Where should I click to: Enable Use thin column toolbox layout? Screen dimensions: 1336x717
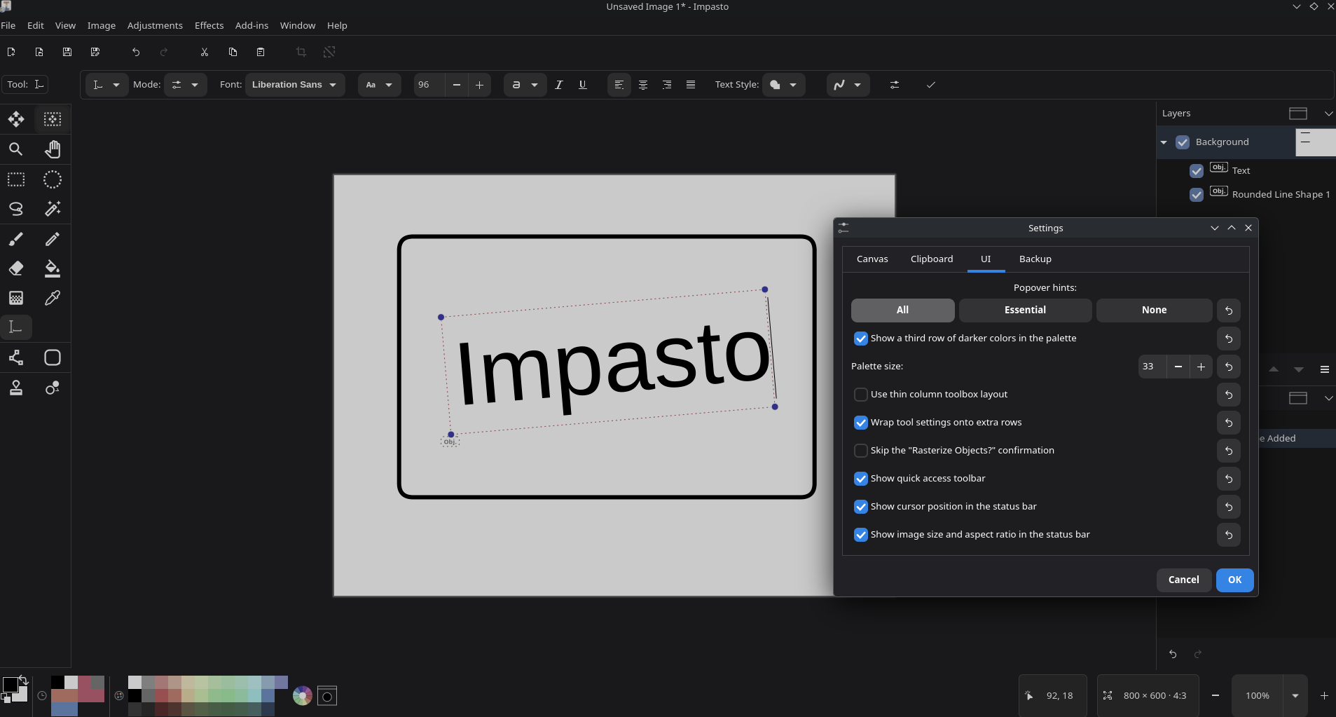coord(861,395)
